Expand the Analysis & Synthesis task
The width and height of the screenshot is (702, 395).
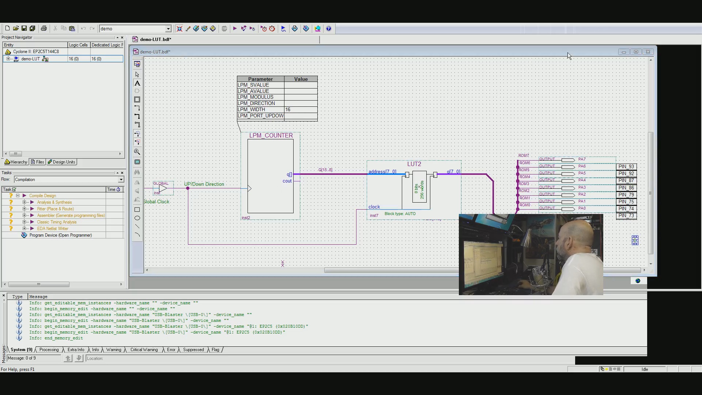pyautogui.click(x=24, y=202)
